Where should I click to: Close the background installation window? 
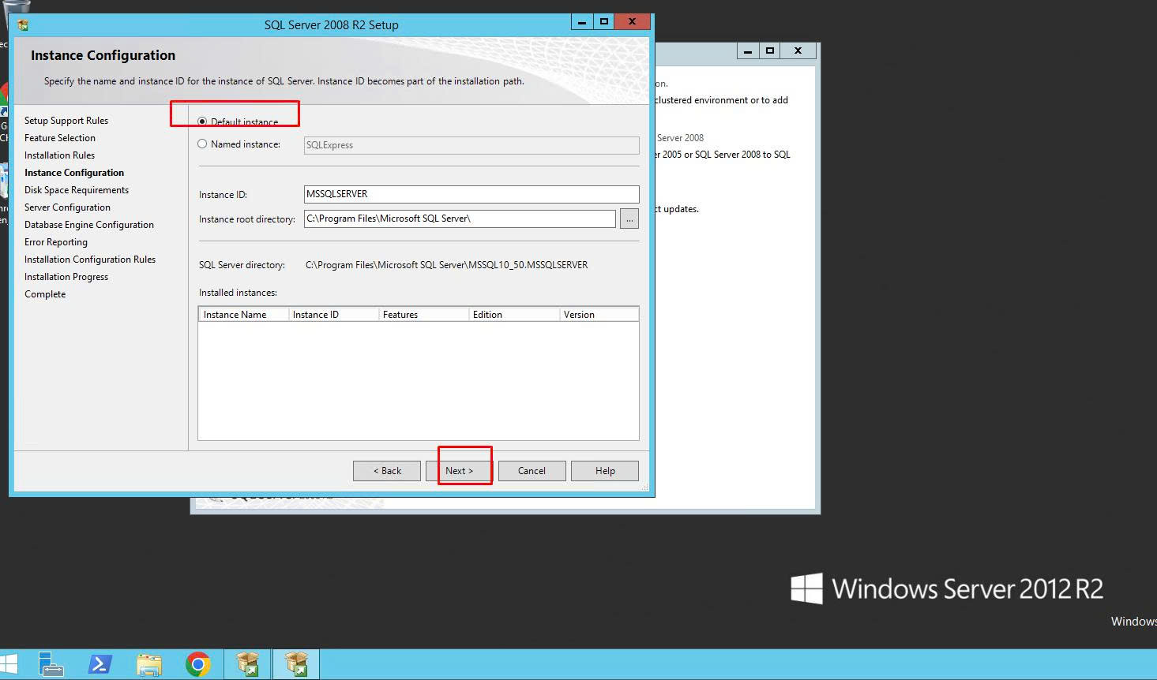[798, 50]
